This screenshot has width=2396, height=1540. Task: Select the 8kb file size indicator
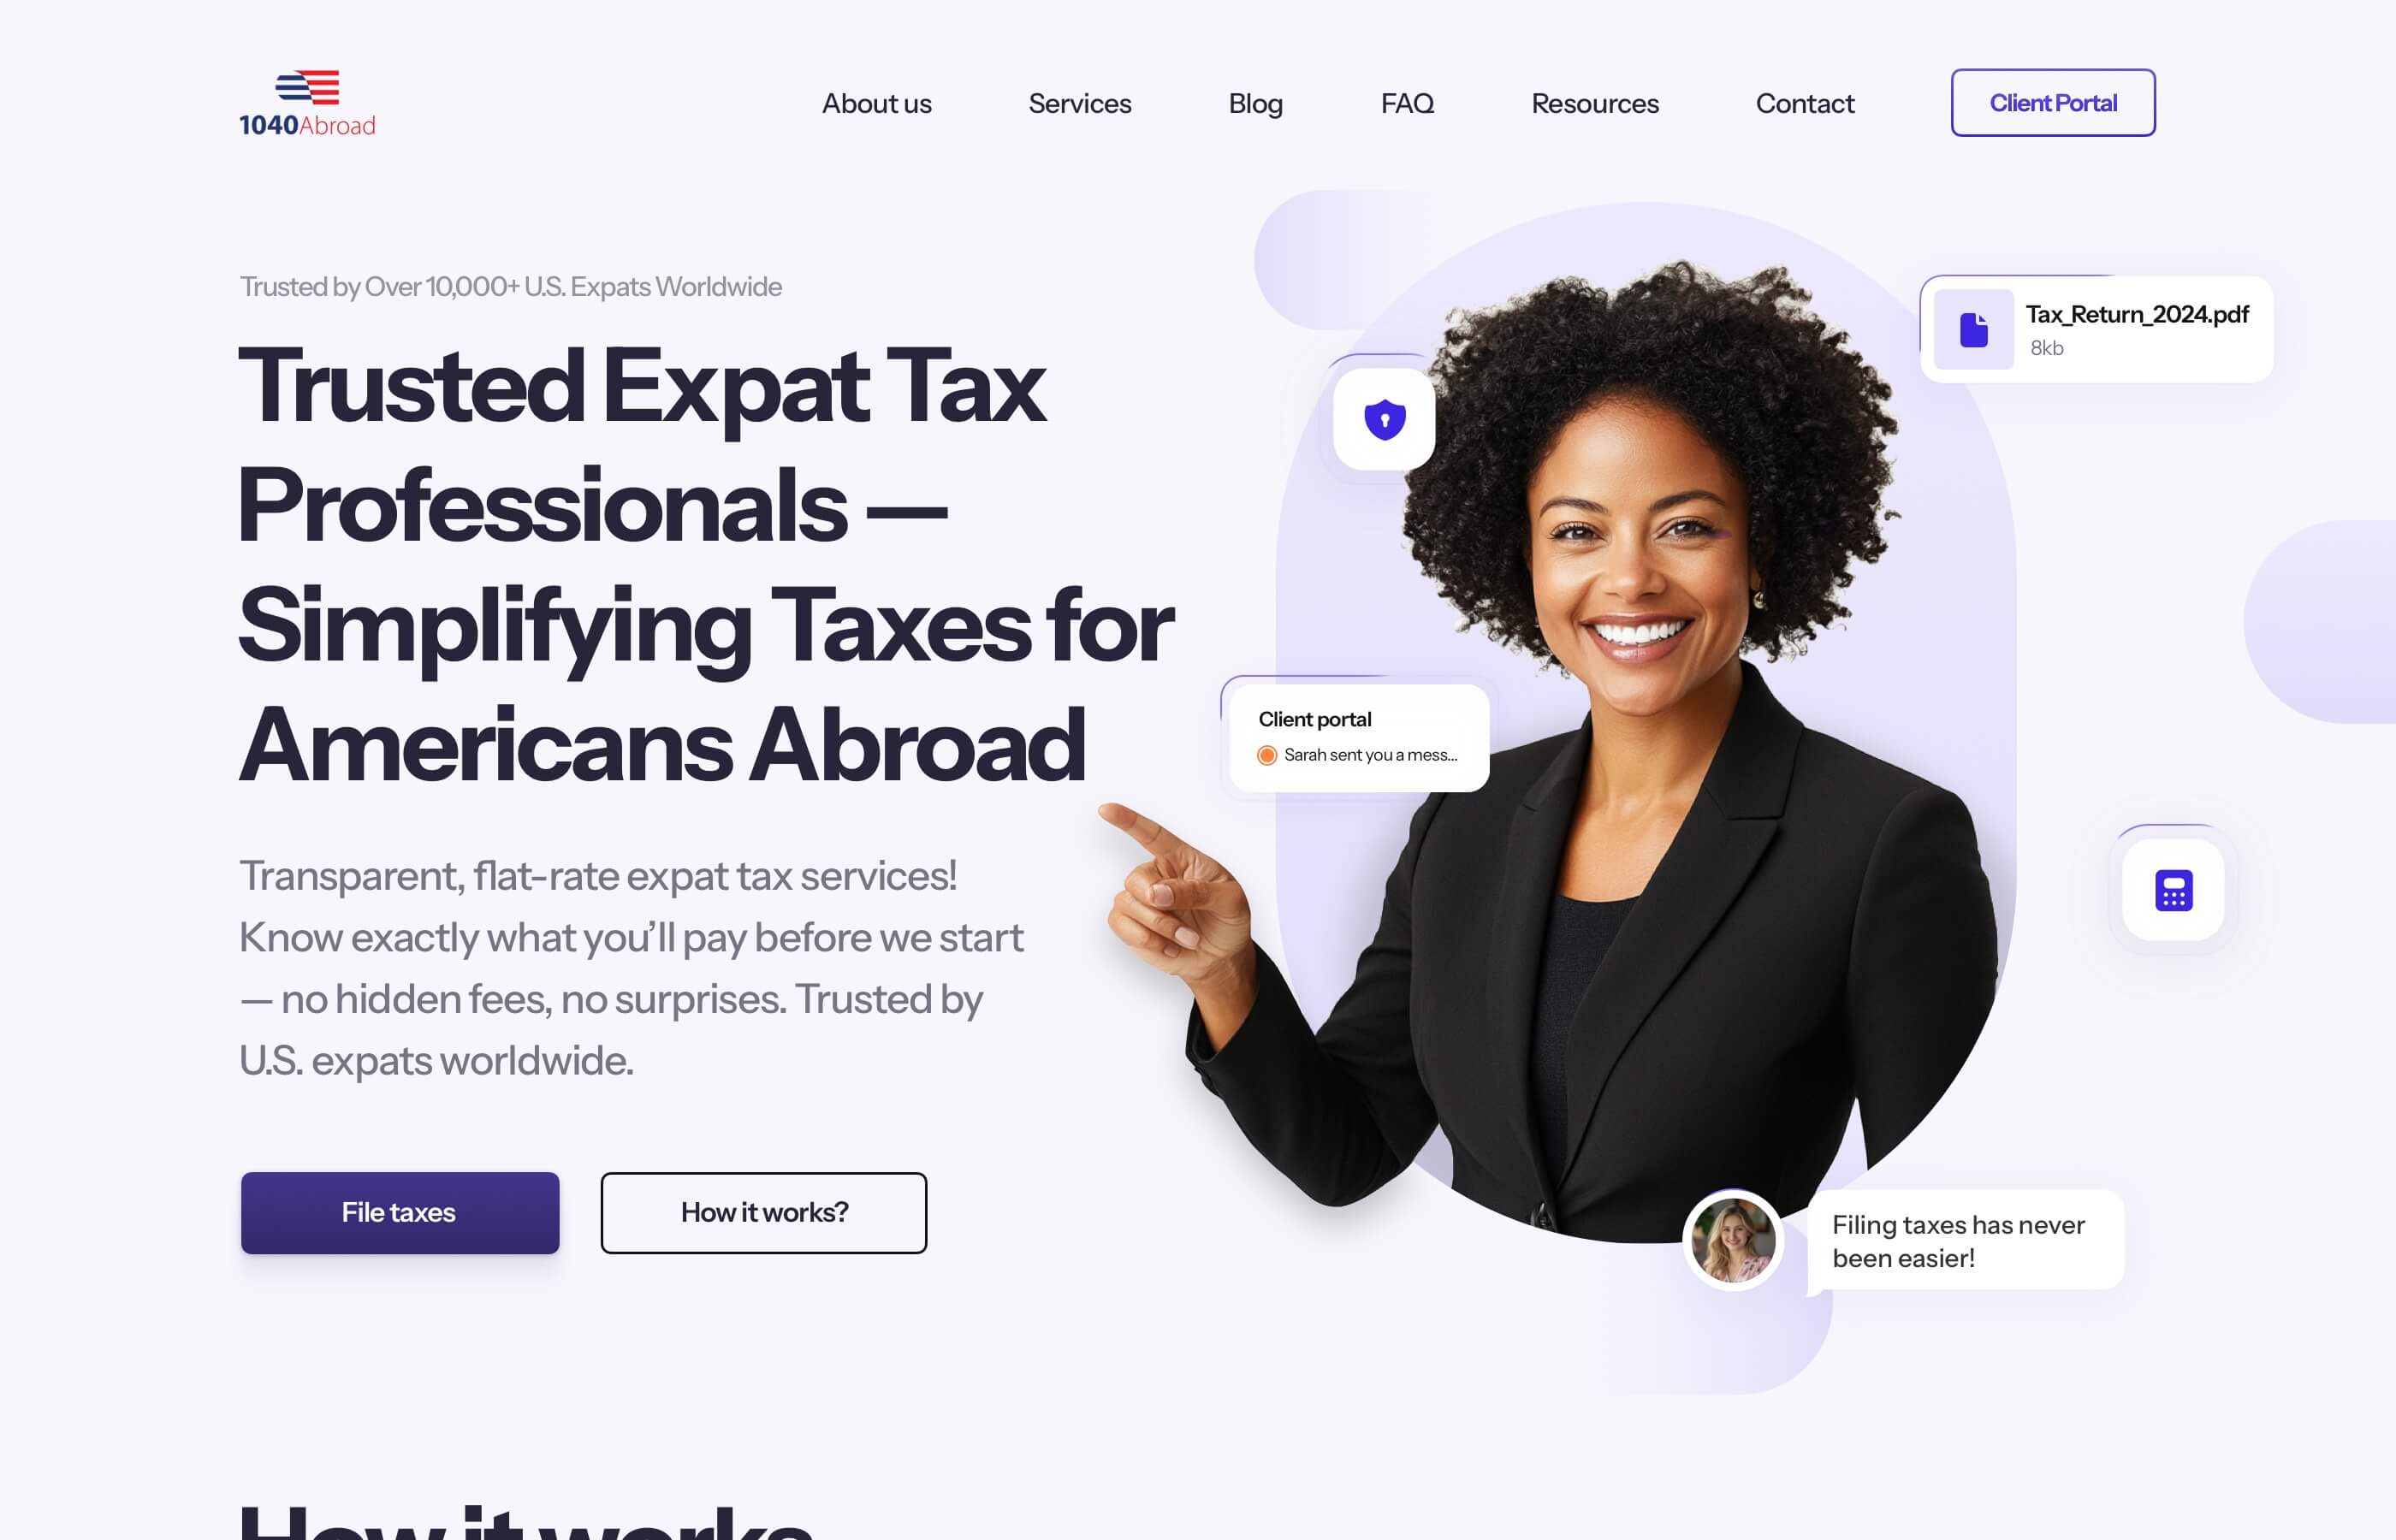(x=2043, y=346)
